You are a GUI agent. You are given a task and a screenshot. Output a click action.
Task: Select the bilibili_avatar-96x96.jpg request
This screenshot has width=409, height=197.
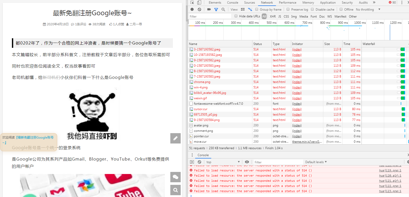(298, 93)
